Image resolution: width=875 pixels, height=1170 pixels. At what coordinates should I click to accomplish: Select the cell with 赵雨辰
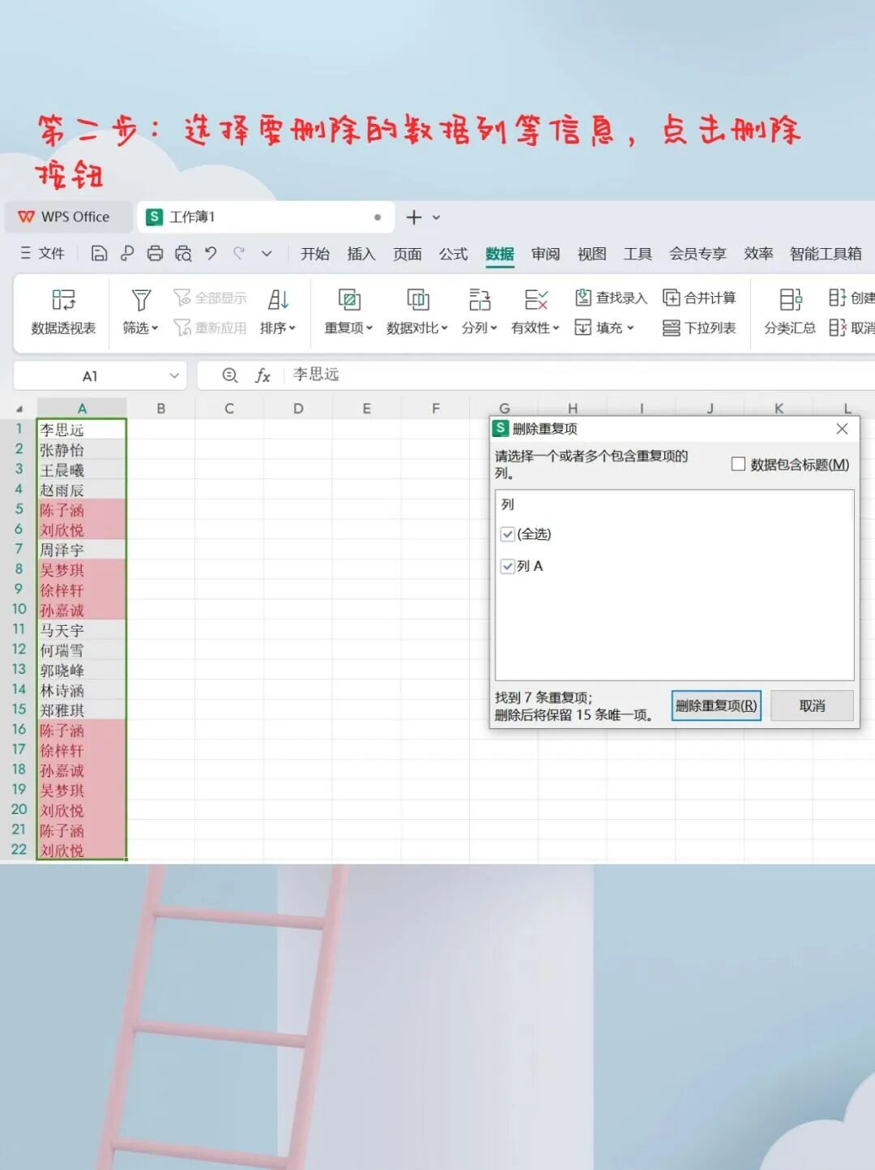[x=81, y=490]
